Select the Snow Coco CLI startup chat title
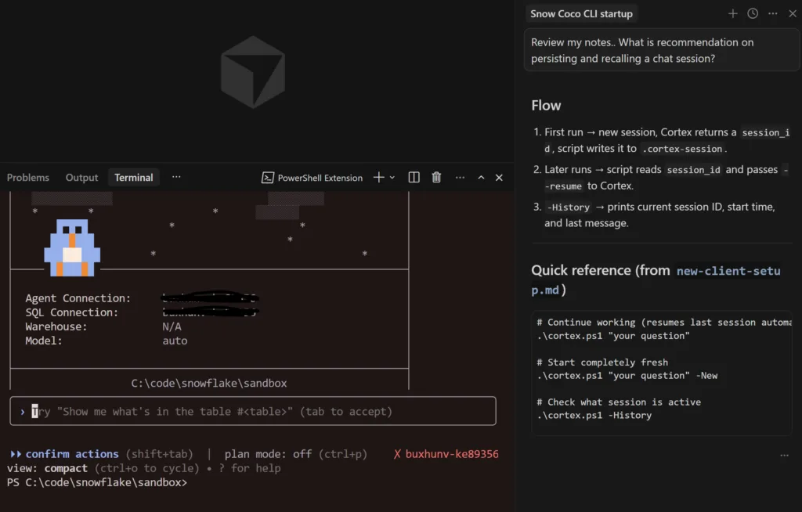The width and height of the screenshot is (802, 512). coord(581,14)
